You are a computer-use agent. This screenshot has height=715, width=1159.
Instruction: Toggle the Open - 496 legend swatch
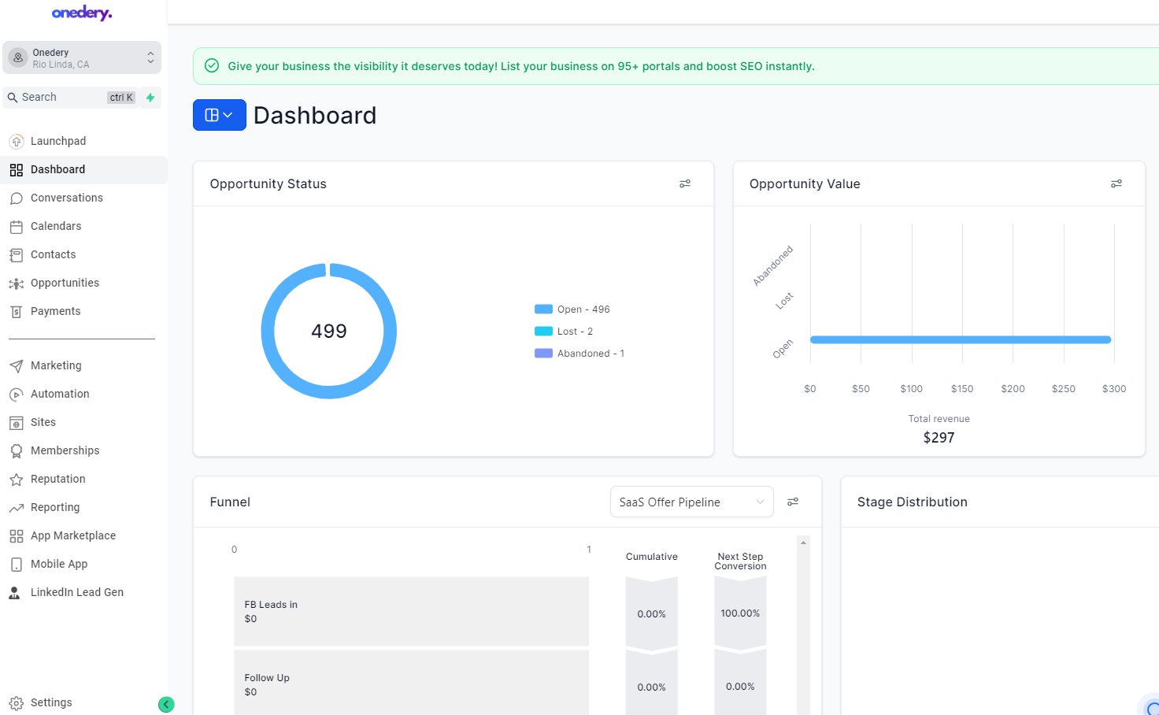[543, 309]
